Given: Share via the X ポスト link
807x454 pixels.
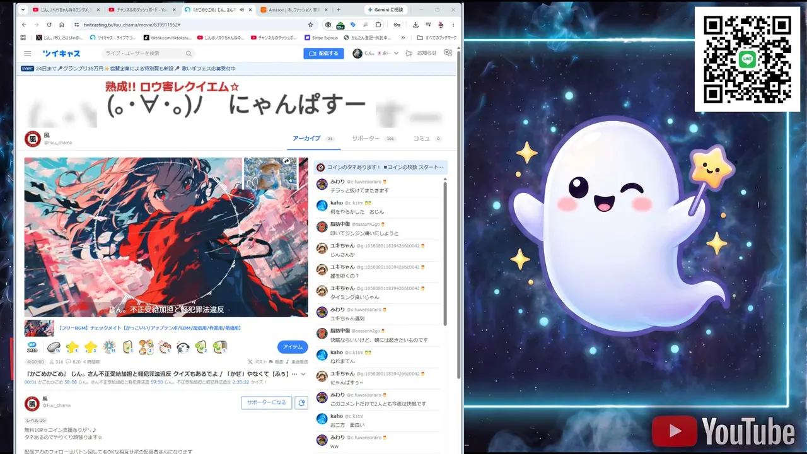Looking at the screenshot, I should coord(257,362).
